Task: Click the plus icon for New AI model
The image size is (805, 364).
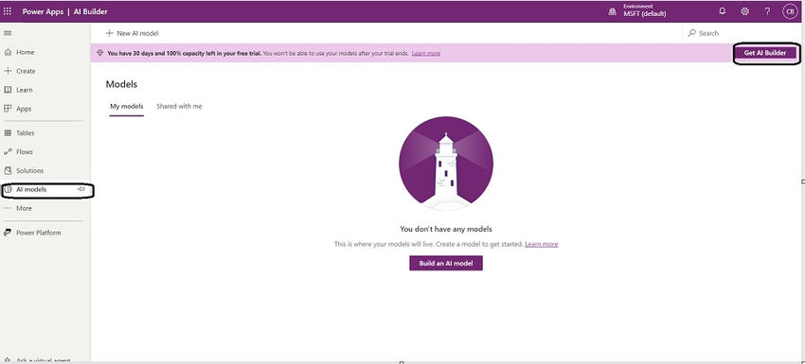Action: [109, 33]
